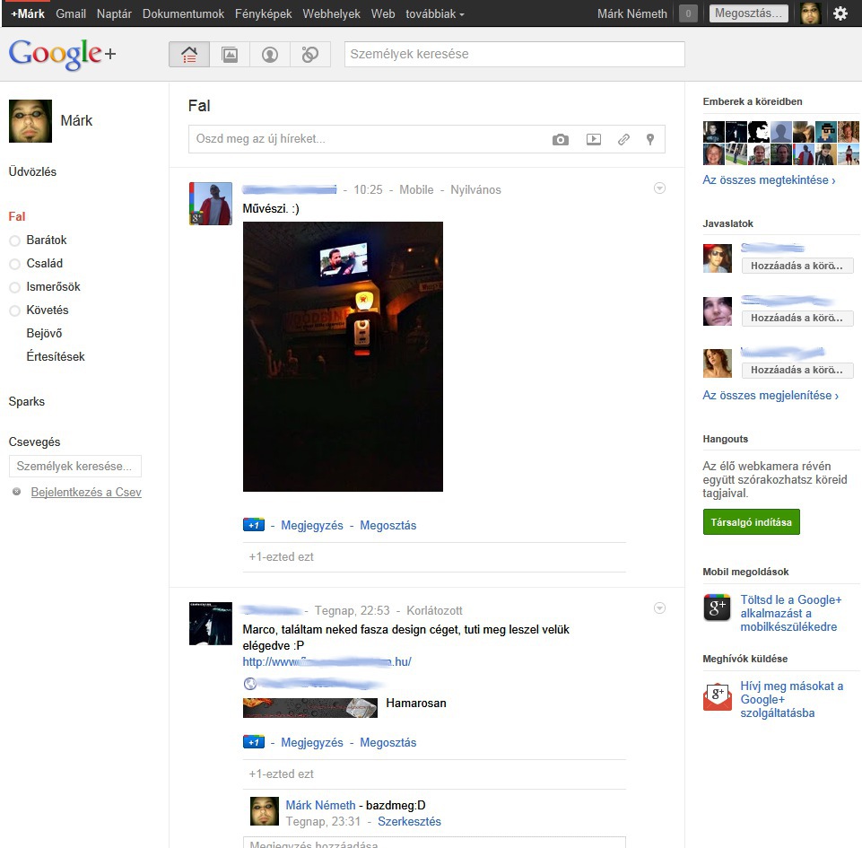The image size is (862, 848).
Task: Give a +1 to the 'Művészi' post
Action: 253,525
